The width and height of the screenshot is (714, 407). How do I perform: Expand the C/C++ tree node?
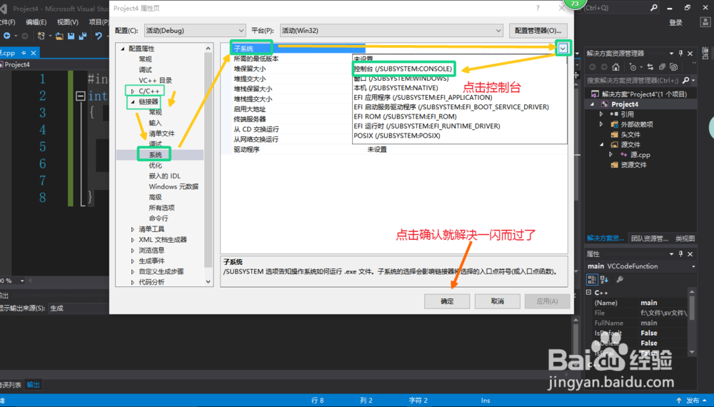click(133, 91)
